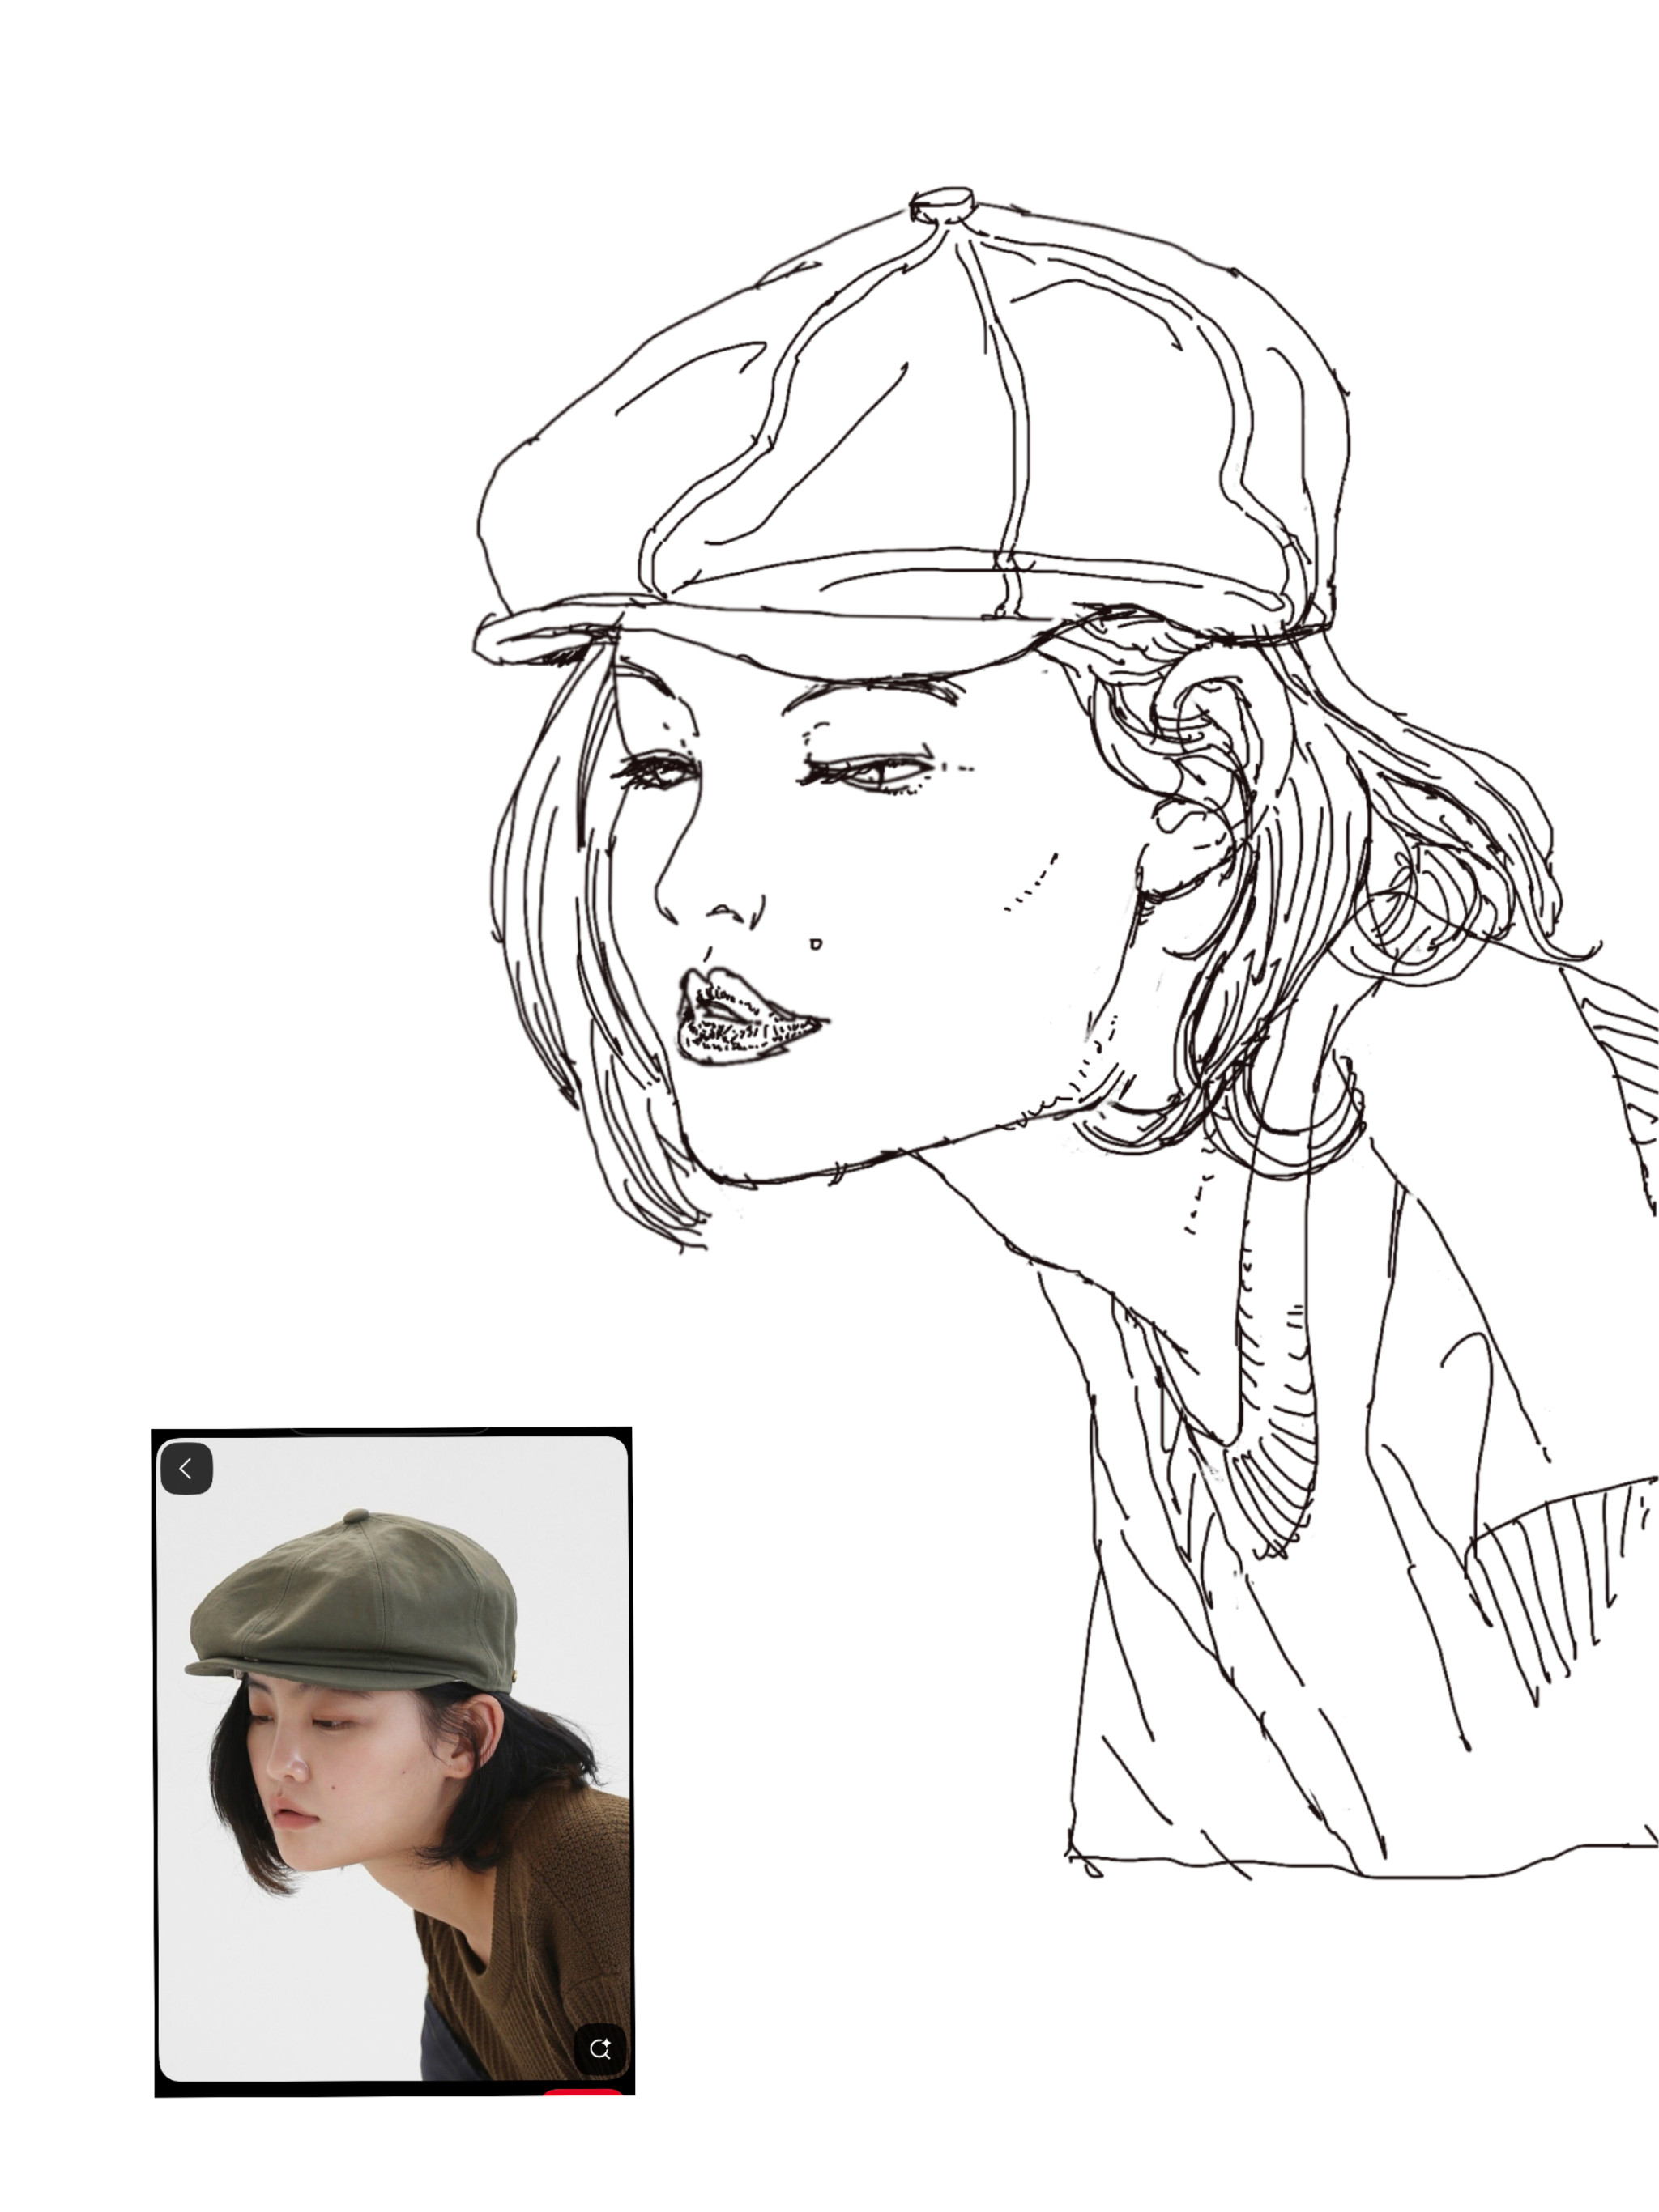
Task: Tap the back arrow on reference photo
Action: (186, 1468)
